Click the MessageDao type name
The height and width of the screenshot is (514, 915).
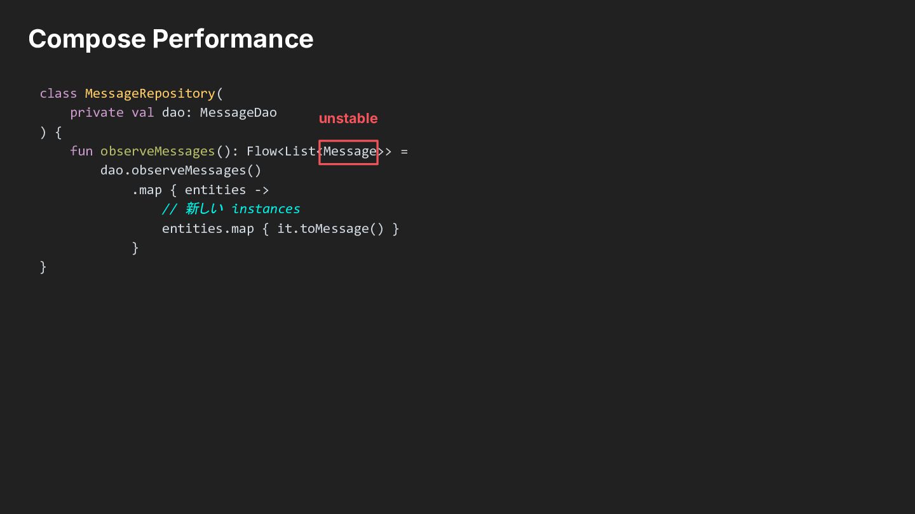click(x=238, y=112)
